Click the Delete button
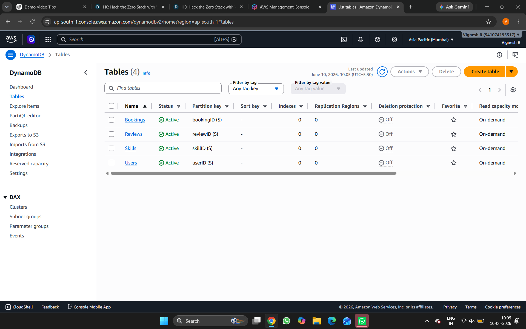The height and width of the screenshot is (329, 526). (x=446, y=72)
